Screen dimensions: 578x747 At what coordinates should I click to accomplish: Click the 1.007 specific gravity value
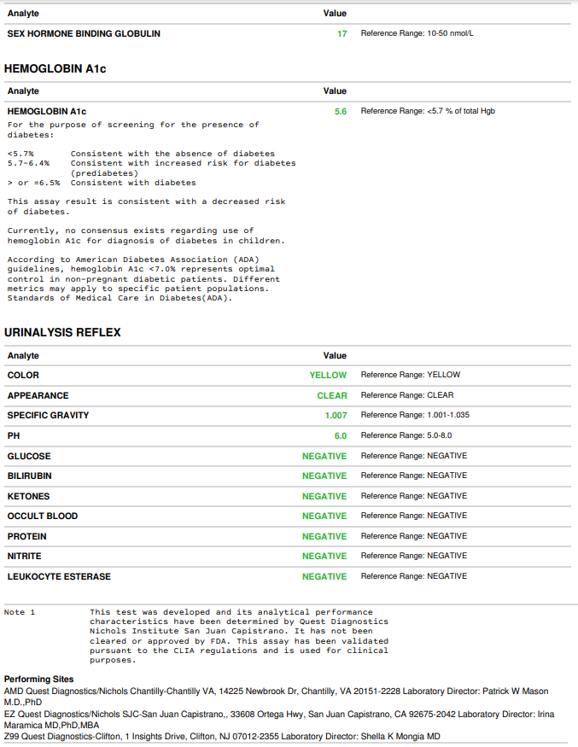click(x=336, y=416)
